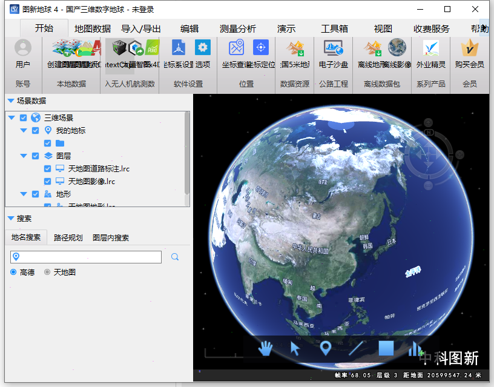Uncheck the 三维场景 checkbox
This screenshot has height=387, width=494.
click(24, 118)
